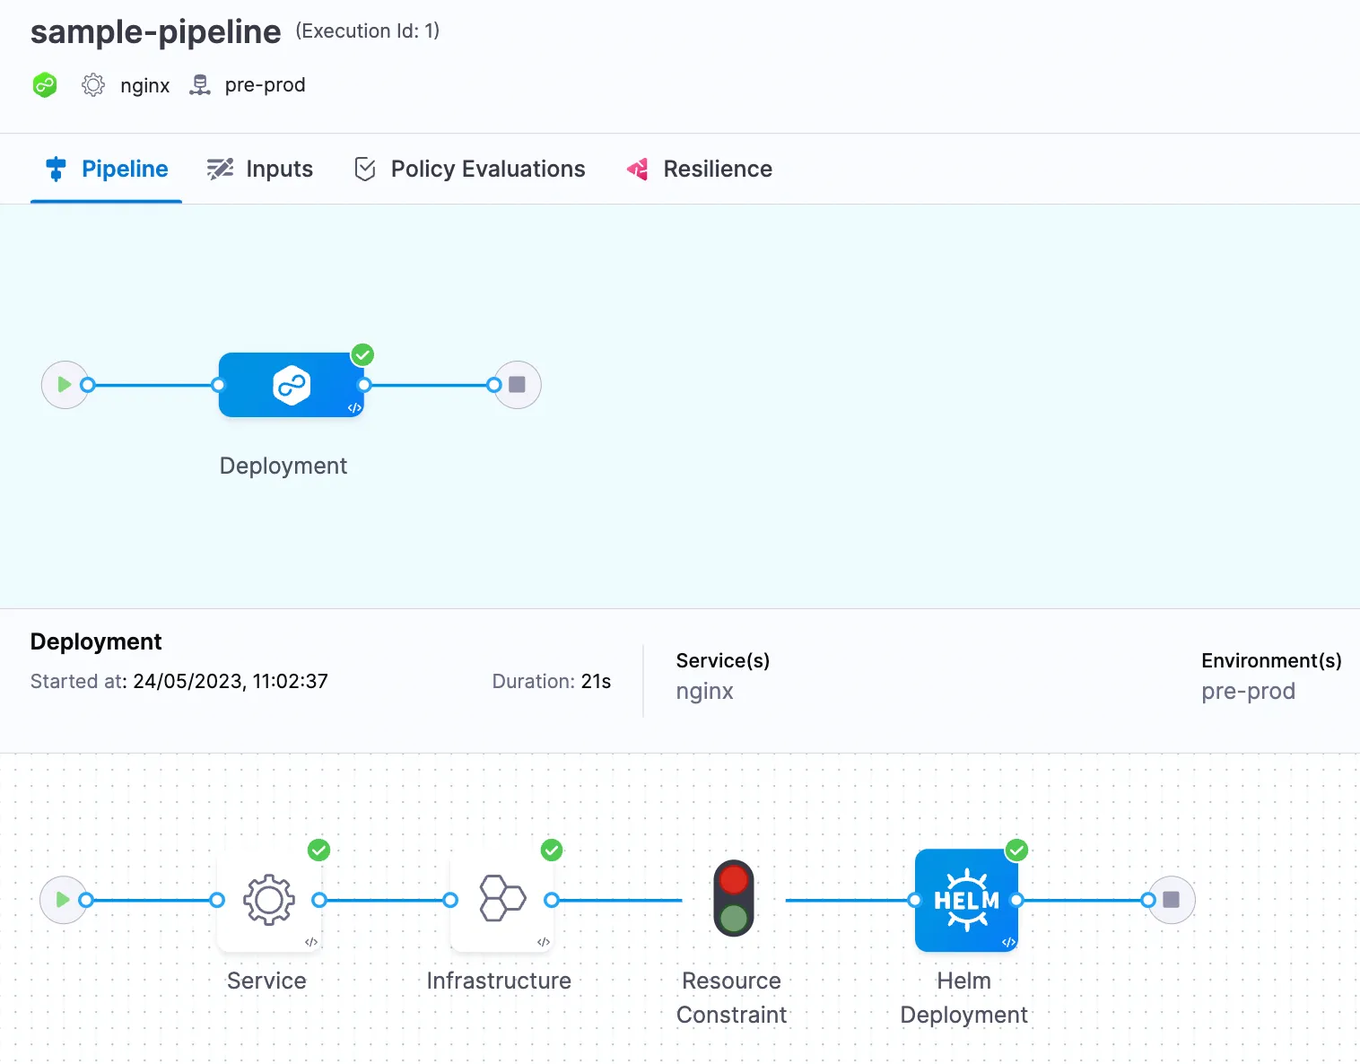Click the Infrastructure step success checkmark
Screen dimensions: 1360x1064
pyautogui.click(x=552, y=850)
